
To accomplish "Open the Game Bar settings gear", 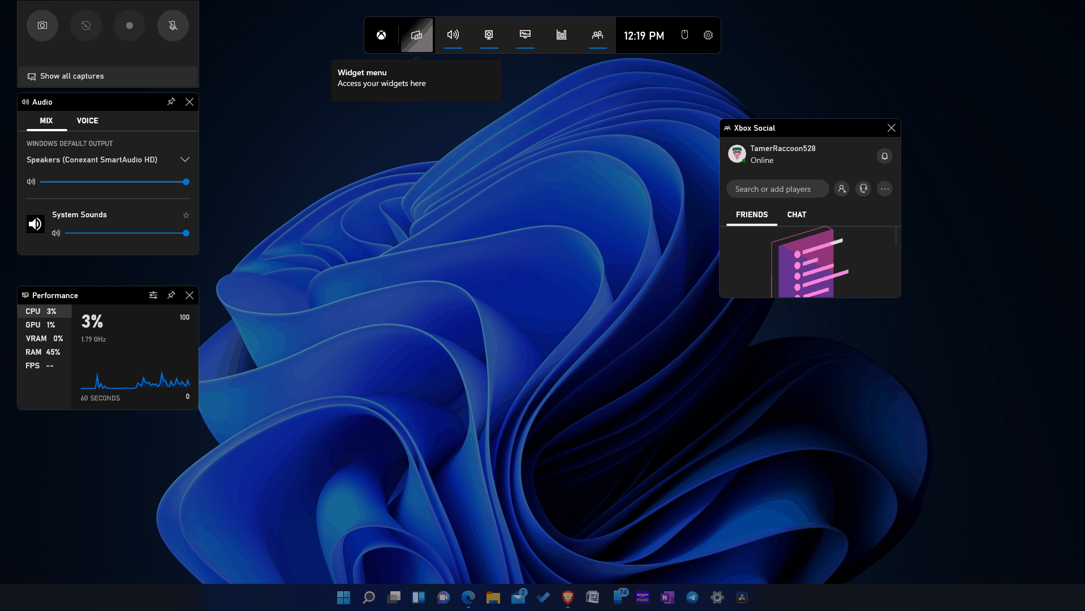I will tap(708, 35).
